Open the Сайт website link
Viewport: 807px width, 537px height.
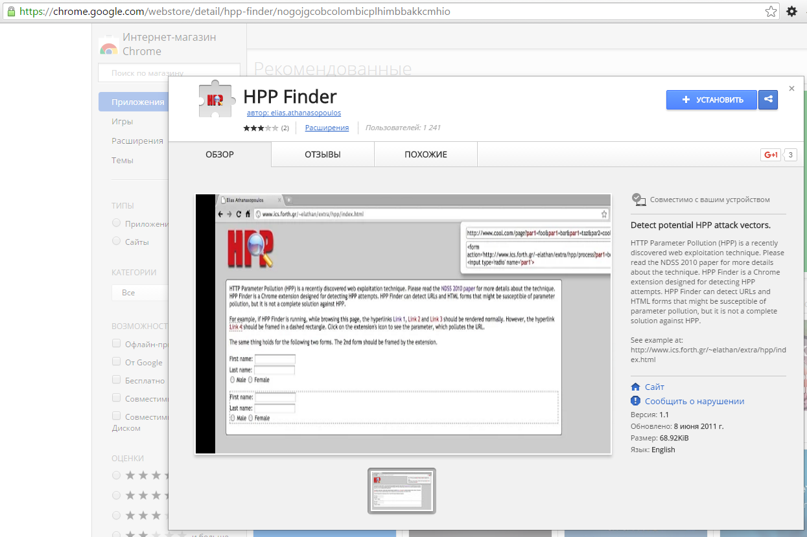point(655,387)
